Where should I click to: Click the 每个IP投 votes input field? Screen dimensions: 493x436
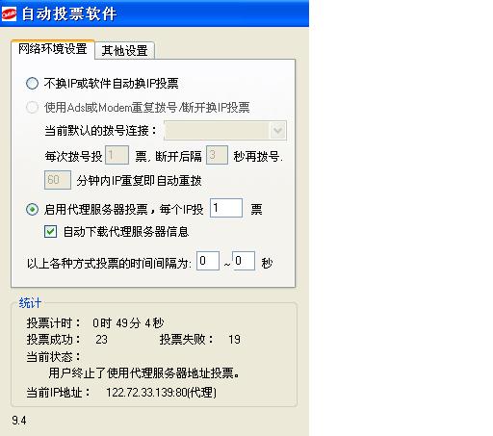(226, 208)
